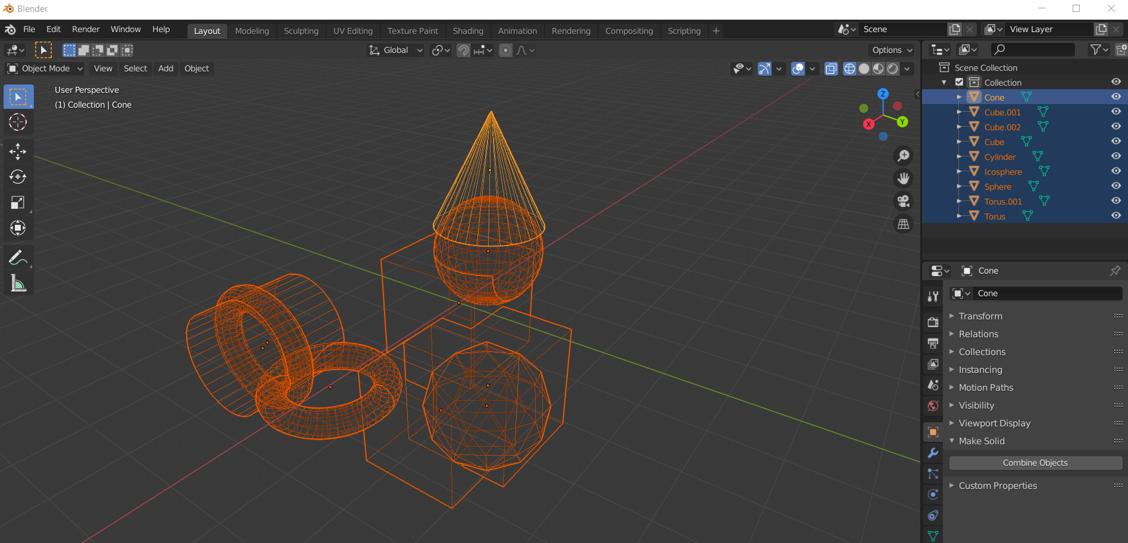Image resolution: width=1128 pixels, height=543 pixels.
Task: Switch viewport to rendered shading
Action: tap(892, 68)
